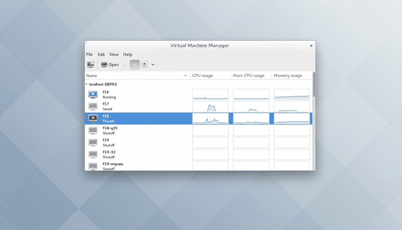Screen dimensions: 402x230
Task: Open the Name column dropdown chevron
Action: [x=185, y=75]
